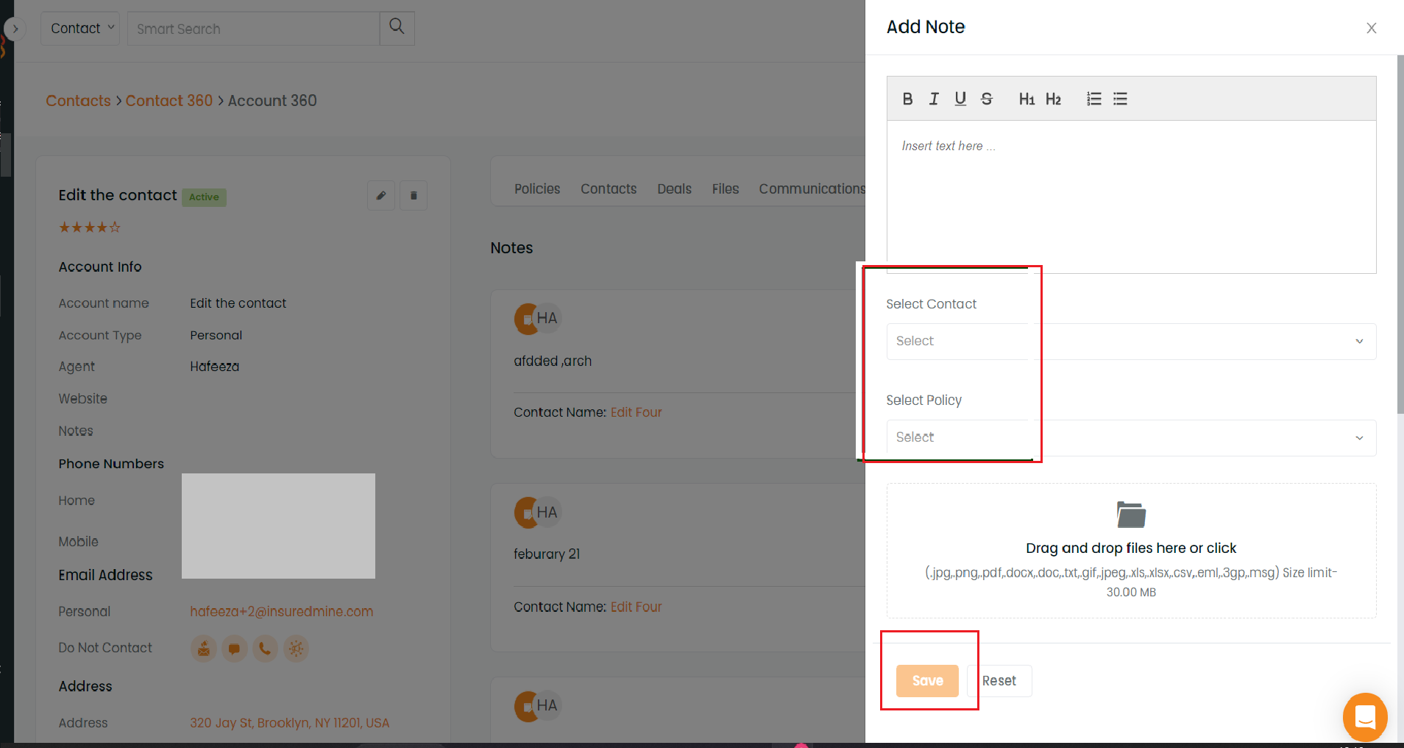Open Edit Four link in afdded ,arch note

[636, 412]
